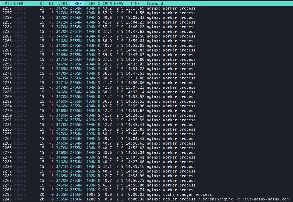Select process row with PID 2289
This screenshot has width=293, height=202.
coord(146,176)
